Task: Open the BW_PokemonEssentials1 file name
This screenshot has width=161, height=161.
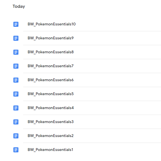Action: [51, 150]
